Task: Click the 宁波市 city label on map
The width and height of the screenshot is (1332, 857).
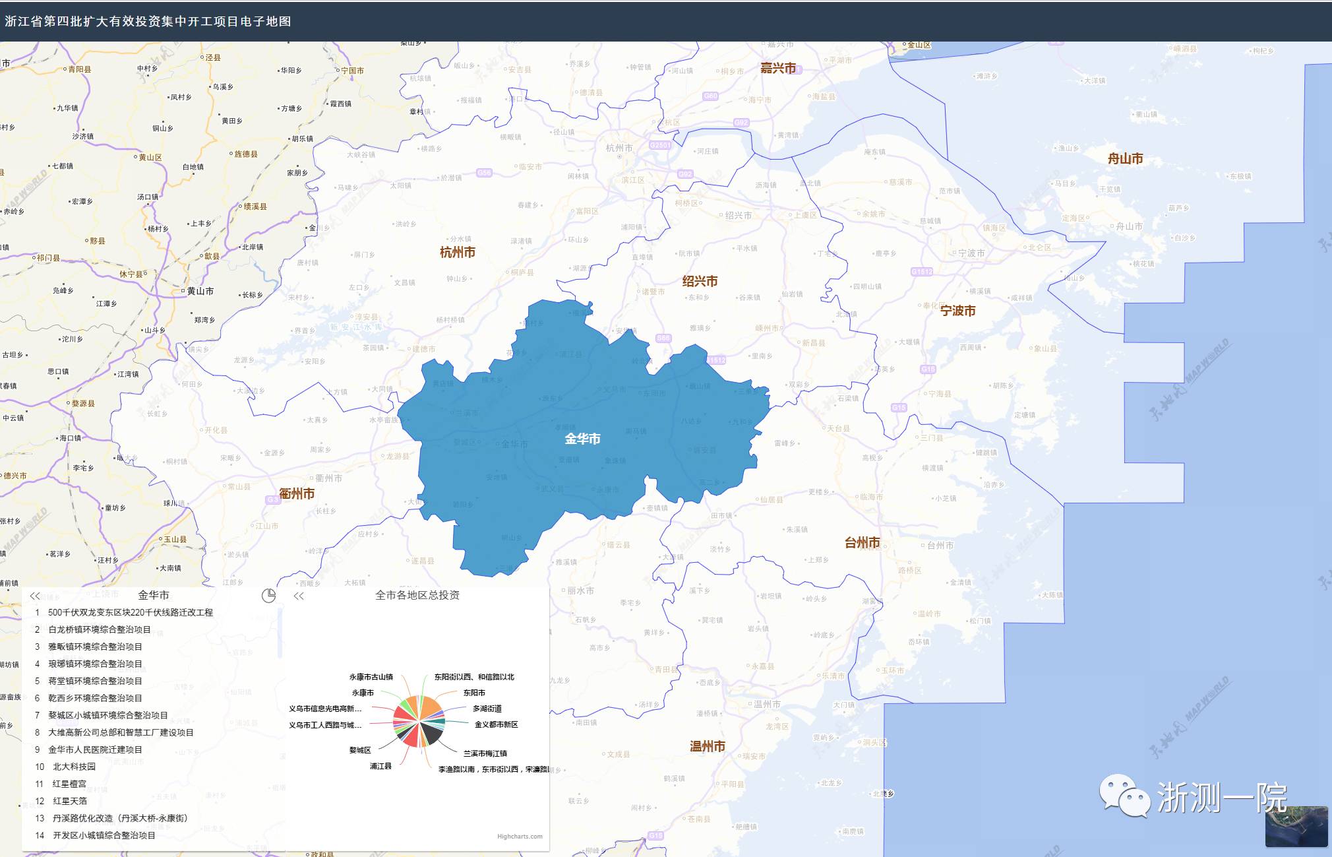Action: [x=958, y=311]
